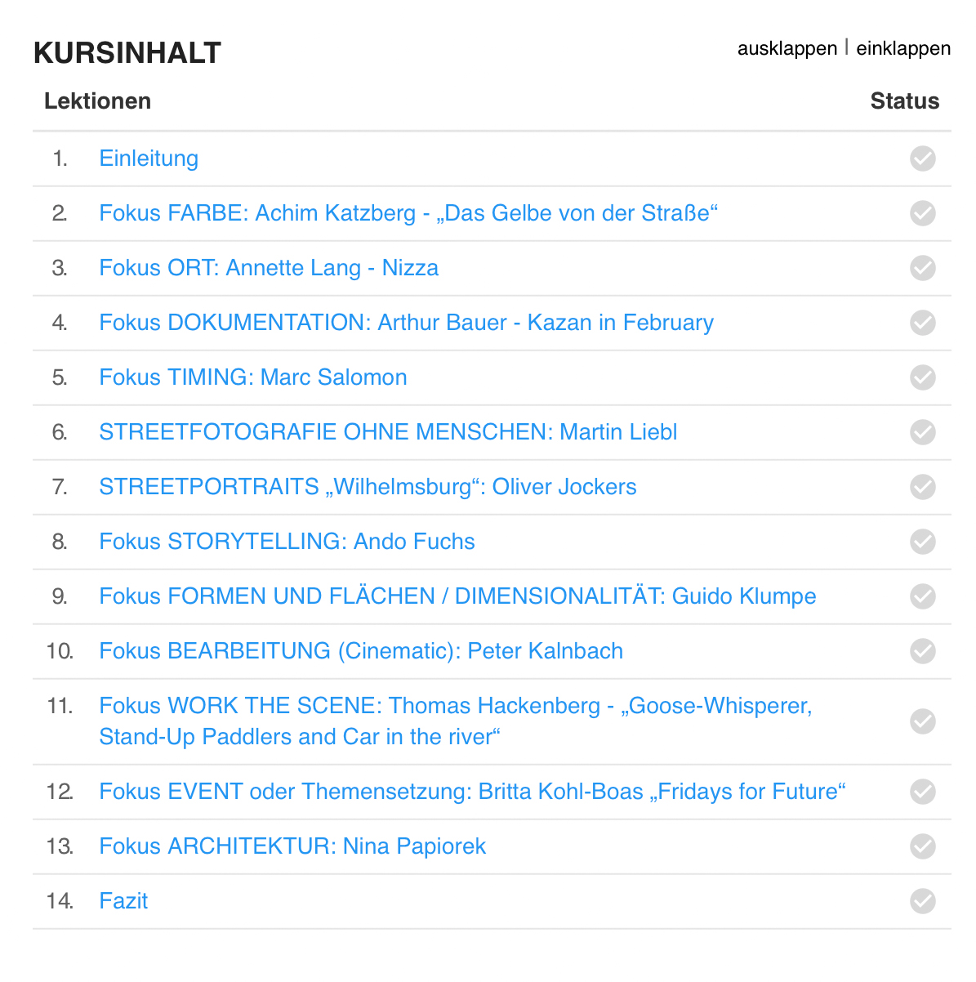Screen dimensions: 976x982
Task: Click the checkmark next to Ando Fuchs lesson
Action: pyautogui.click(x=922, y=542)
